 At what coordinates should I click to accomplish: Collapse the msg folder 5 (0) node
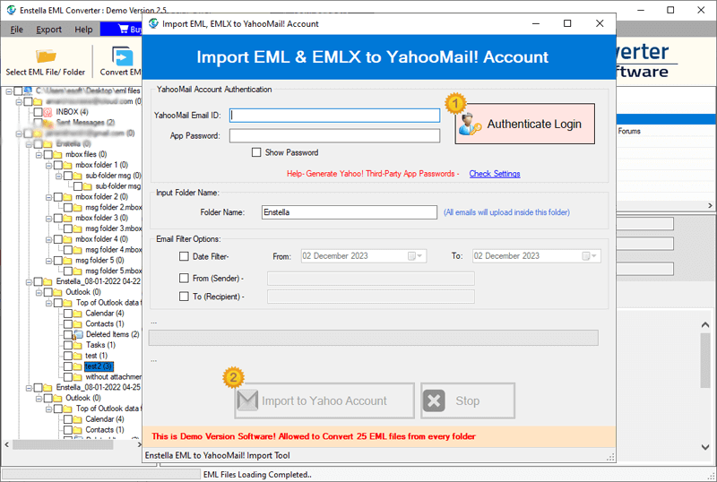pyautogui.click(x=49, y=261)
